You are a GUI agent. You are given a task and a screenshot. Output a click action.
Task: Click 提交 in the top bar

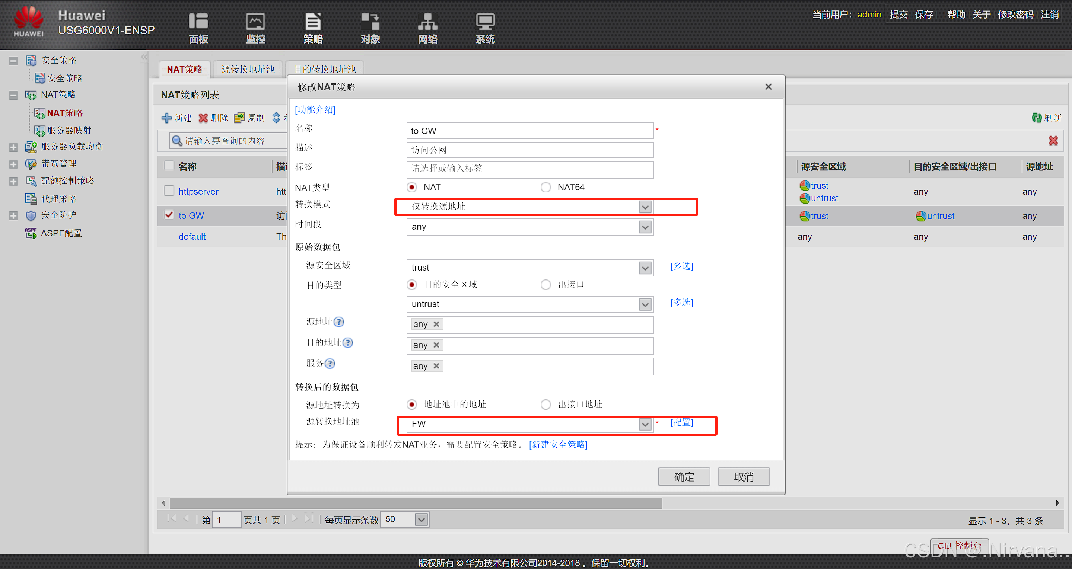pos(898,15)
